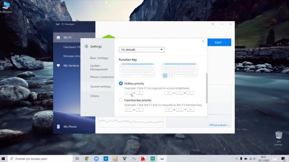Minimize the PC Manager window
This screenshot has height=162, width=289.
click(x=222, y=24)
